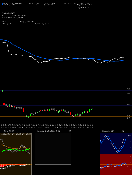Click the 'Avg Vol: 1.759 M' text

(84, 5)
